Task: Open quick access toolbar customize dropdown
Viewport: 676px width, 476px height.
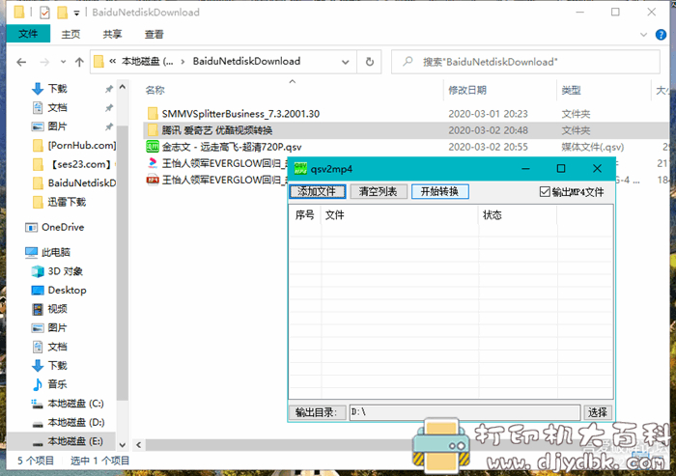Action: point(76,14)
